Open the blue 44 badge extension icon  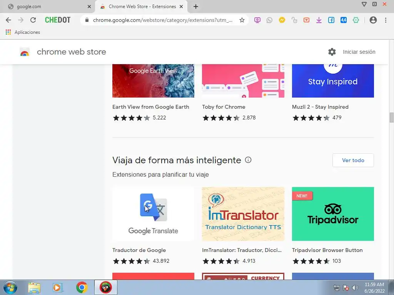(344, 20)
